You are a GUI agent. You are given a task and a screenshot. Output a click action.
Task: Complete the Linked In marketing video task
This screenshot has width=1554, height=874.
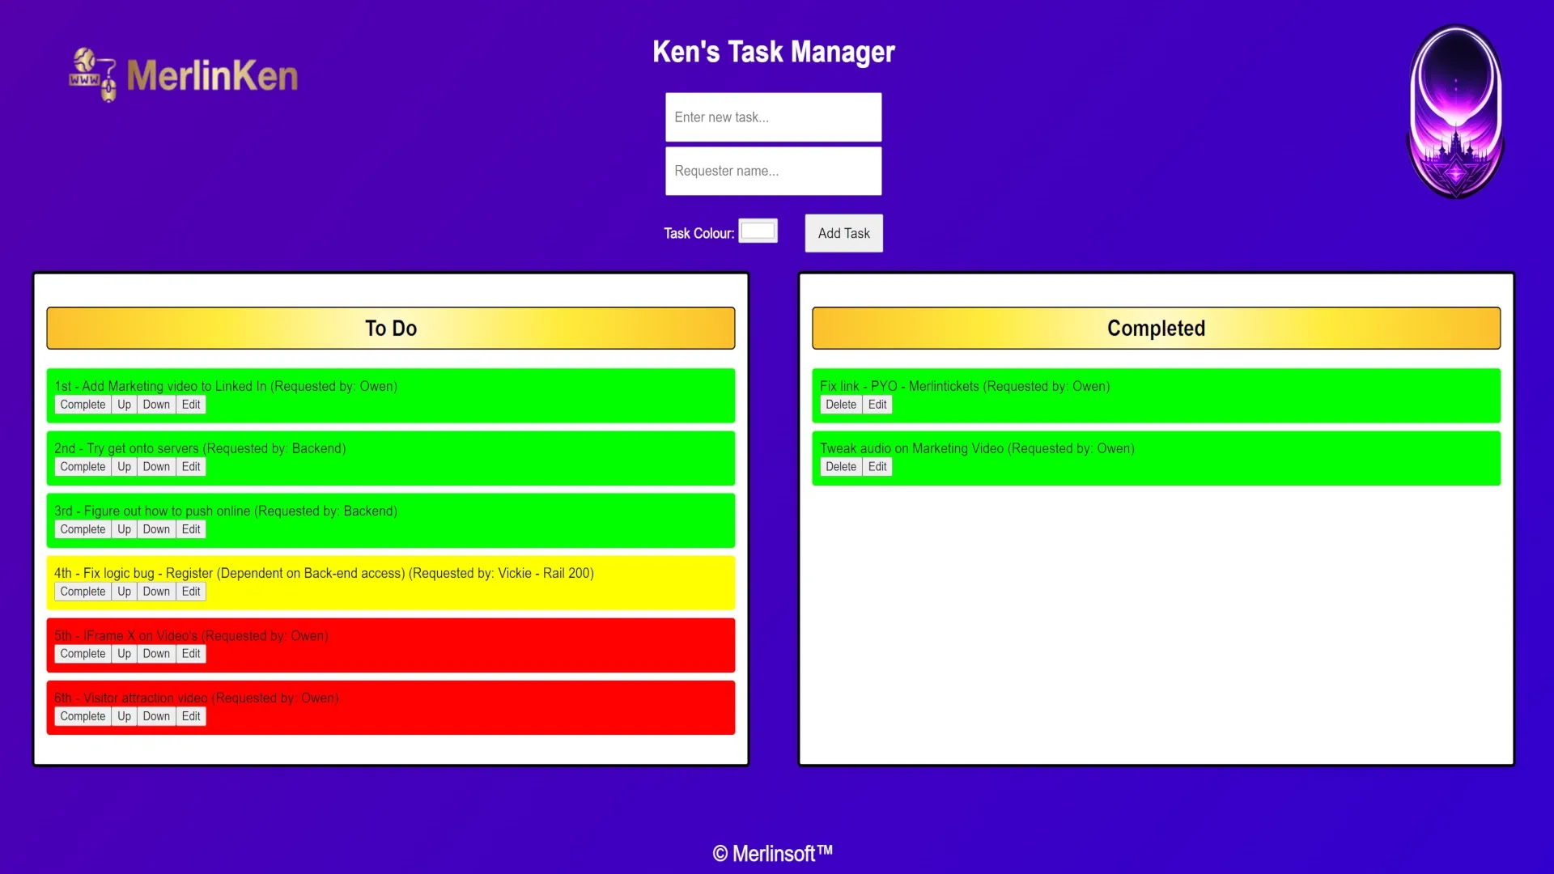(82, 405)
